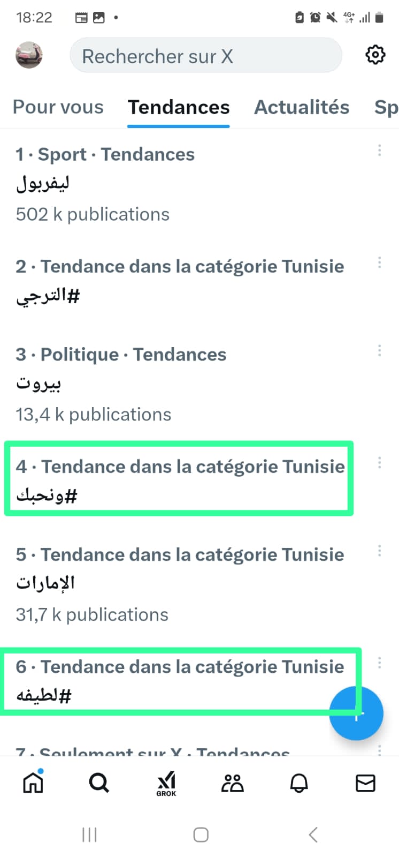The image size is (399, 857).
Task: Launch Grok from the bottom bar
Action: click(x=166, y=784)
